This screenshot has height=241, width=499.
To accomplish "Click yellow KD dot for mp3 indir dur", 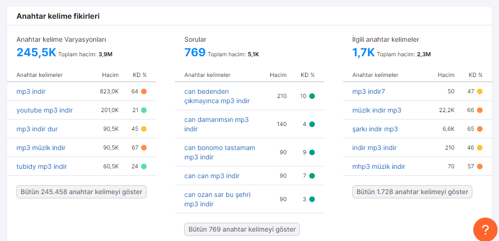I will point(144,129).
